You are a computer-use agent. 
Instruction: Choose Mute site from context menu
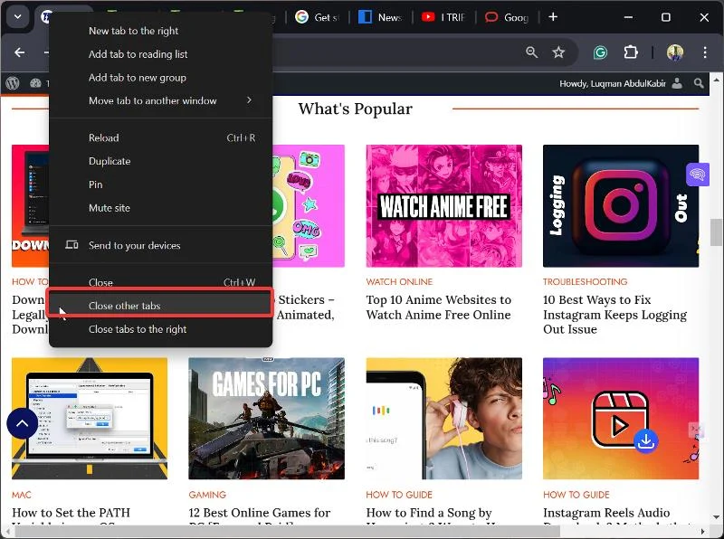(x=110, y=208)
